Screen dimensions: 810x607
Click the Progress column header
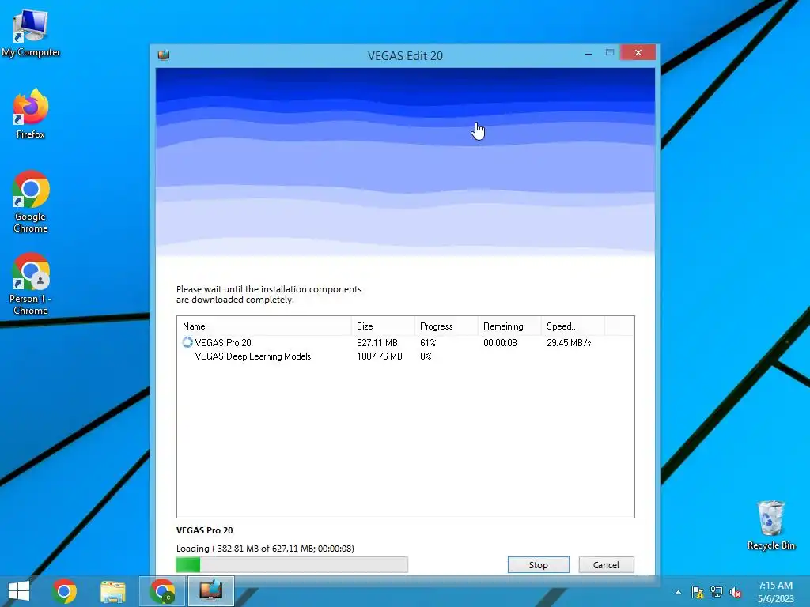pos(446,326)
